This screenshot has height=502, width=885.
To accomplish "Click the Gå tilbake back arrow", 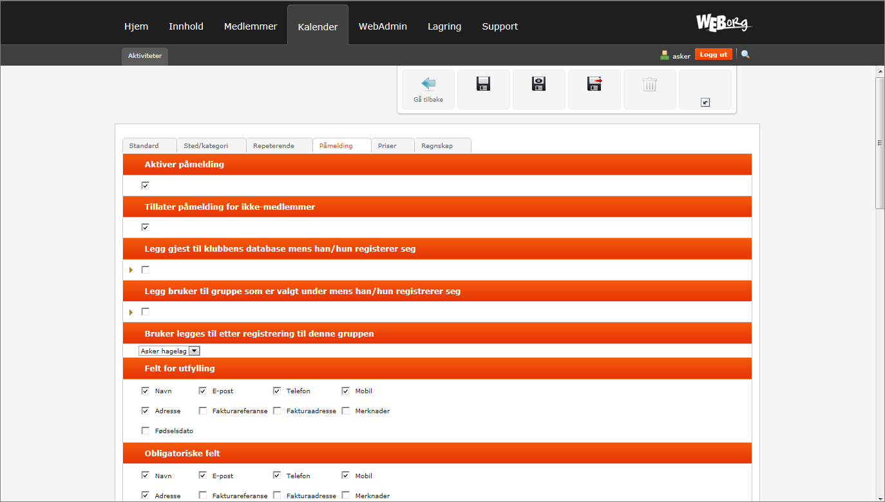I will [x=428, y=84].
